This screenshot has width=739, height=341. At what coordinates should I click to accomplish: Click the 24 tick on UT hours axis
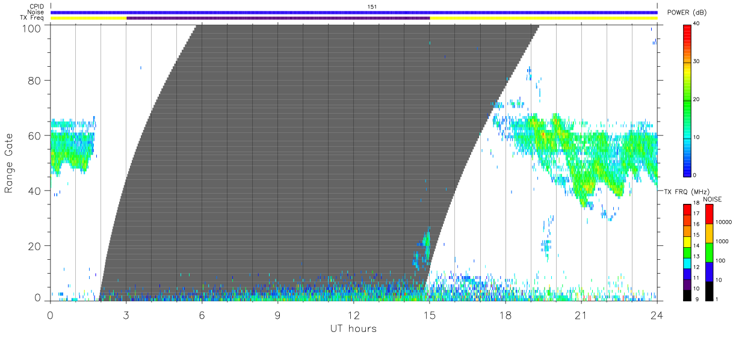tap(657, 315)
